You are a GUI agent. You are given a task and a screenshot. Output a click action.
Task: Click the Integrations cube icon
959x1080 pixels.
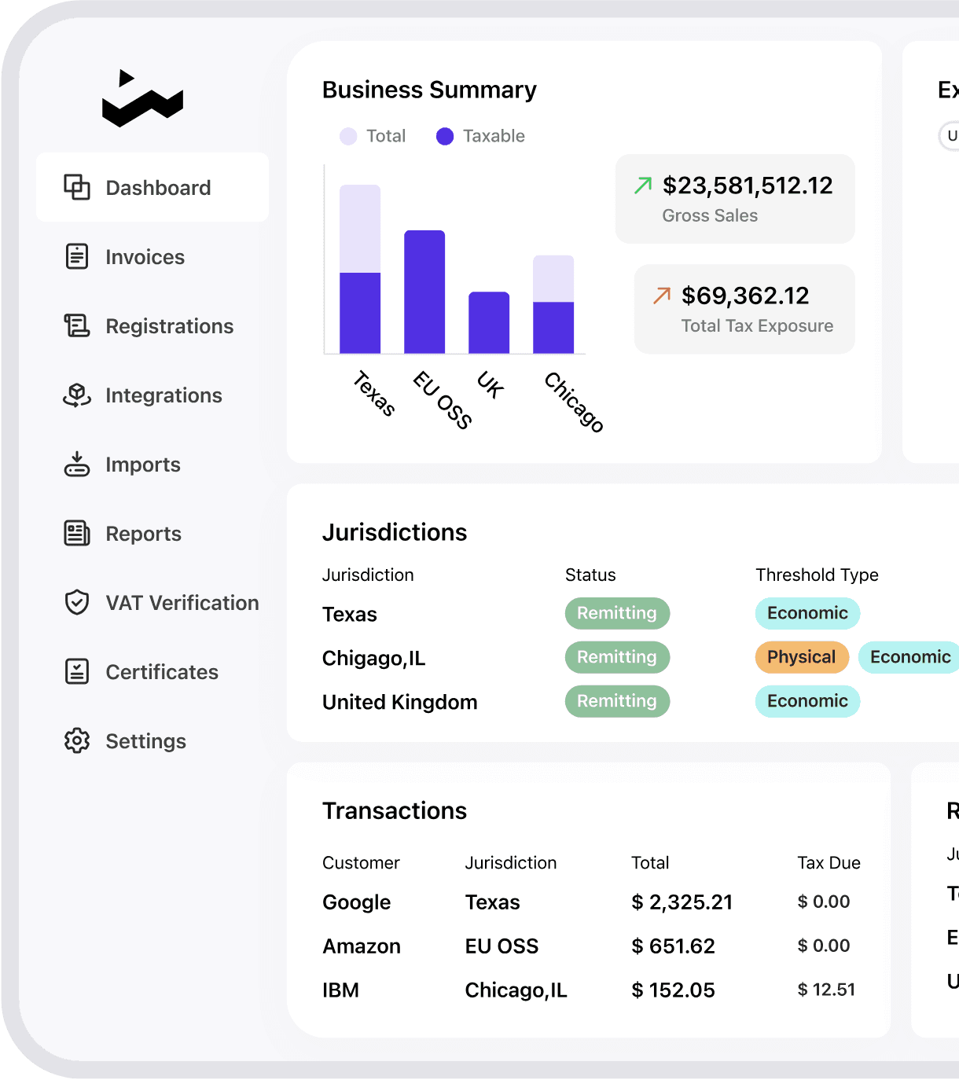77,395
